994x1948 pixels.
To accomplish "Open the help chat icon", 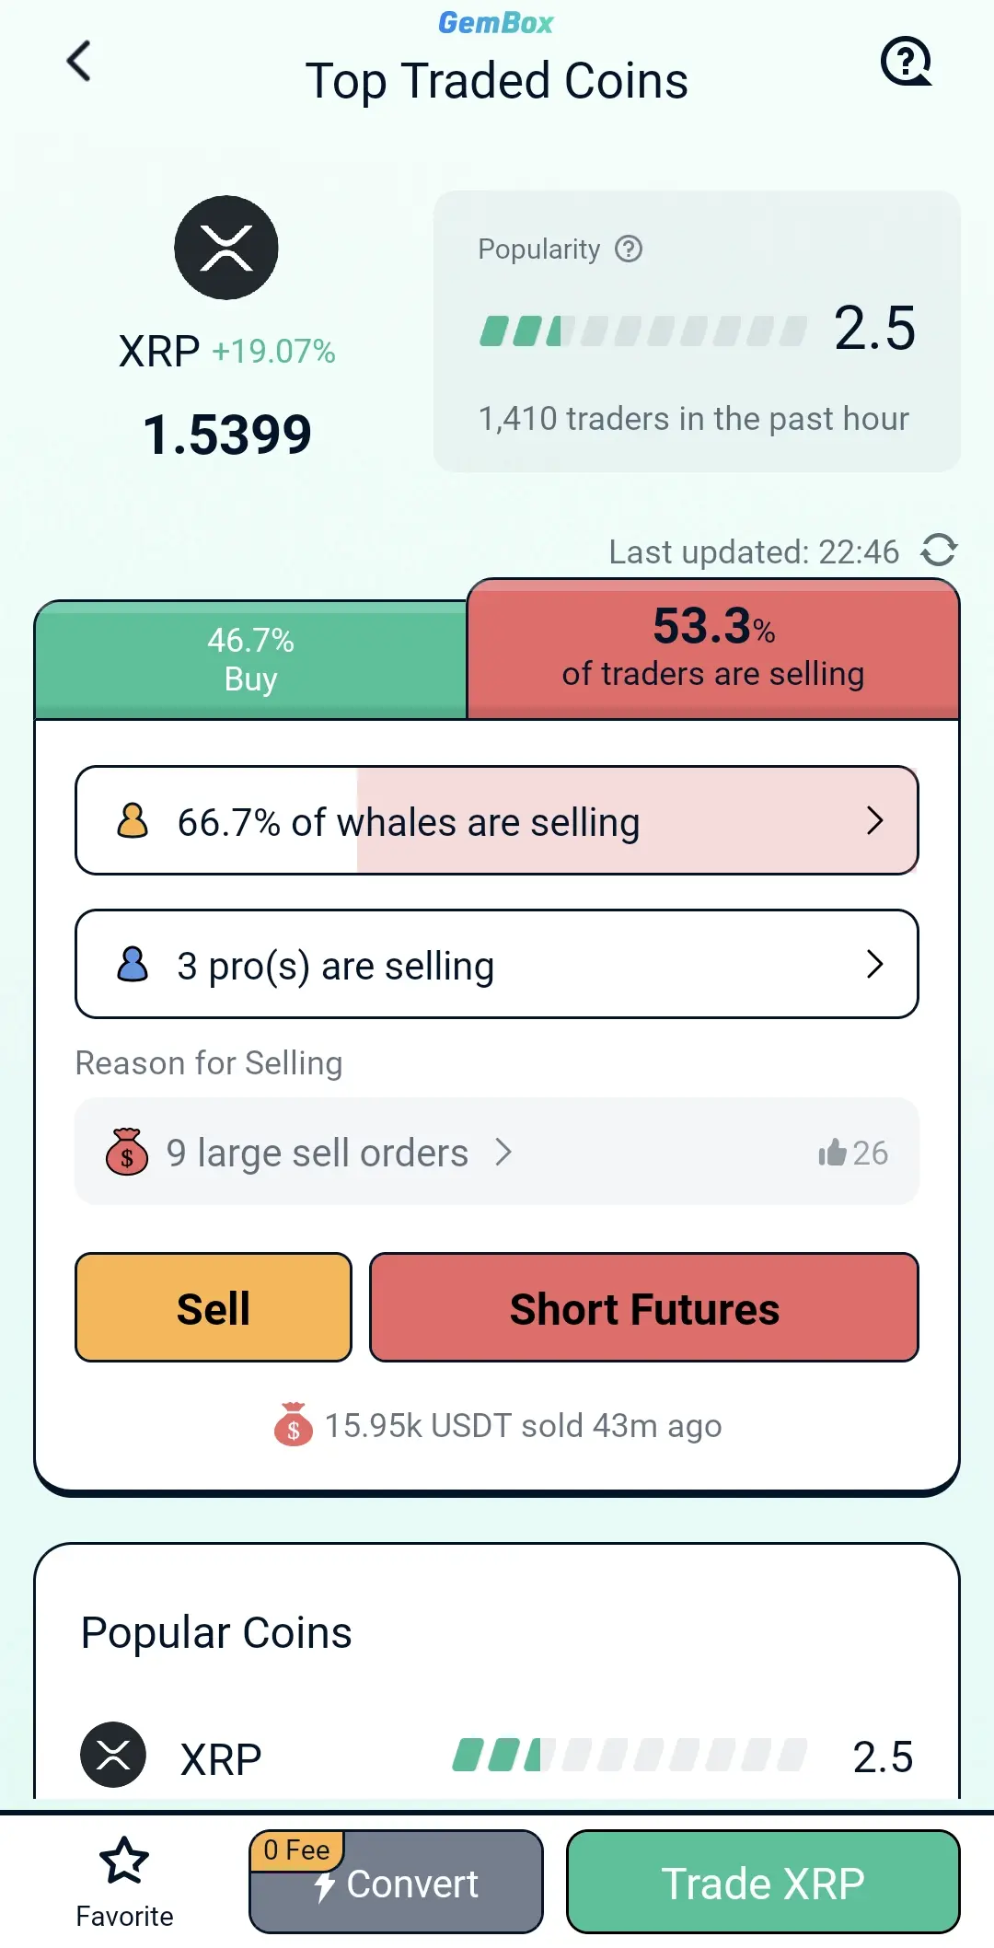I will pyautogui.click(x=906, y=62).
